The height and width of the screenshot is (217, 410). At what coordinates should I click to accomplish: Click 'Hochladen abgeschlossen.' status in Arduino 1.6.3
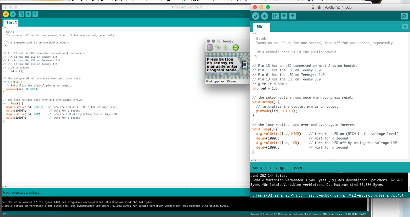pyautogui.click(x=22, y=192)
